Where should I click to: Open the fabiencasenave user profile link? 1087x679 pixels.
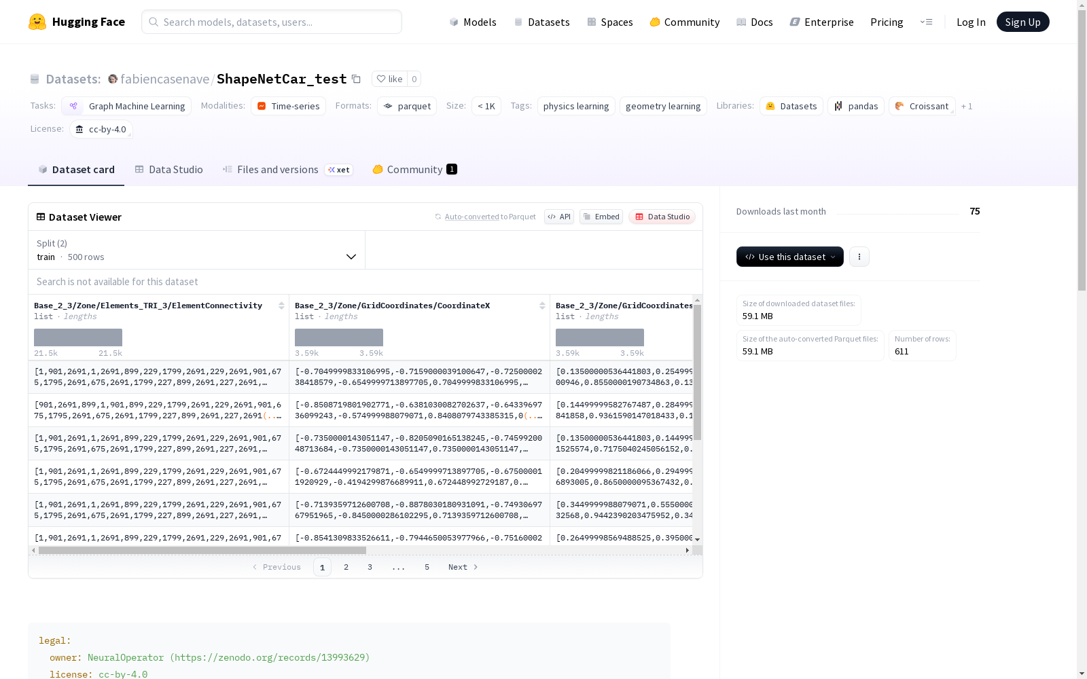click(x=164, y=79)
